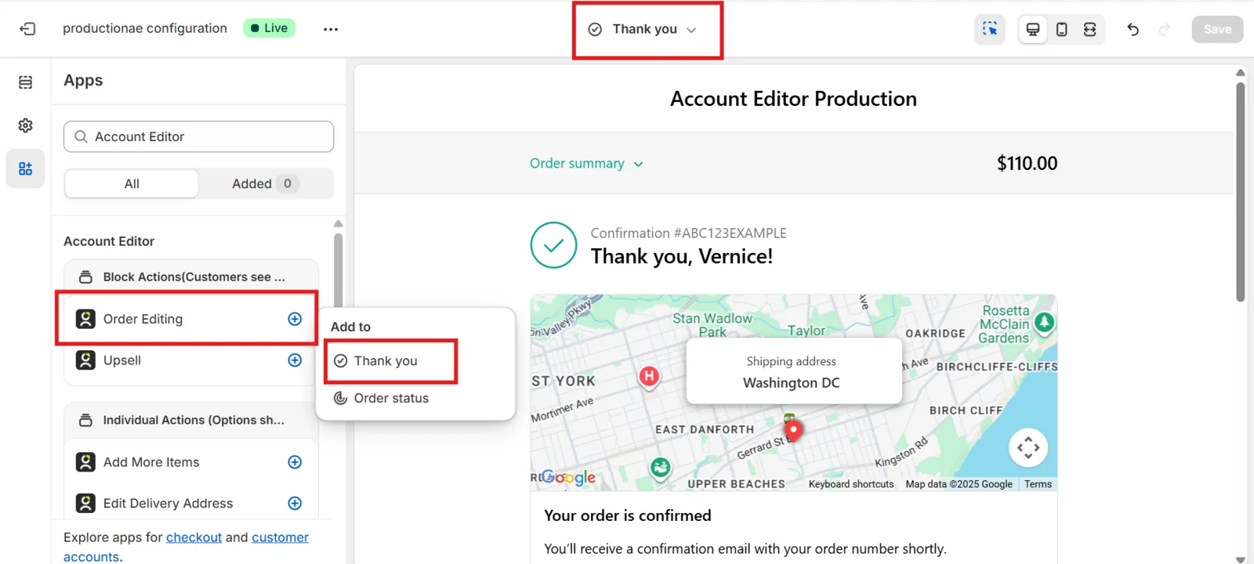Expand the Order summary section
Screen dimensions: 1254x564
tap(586, 164)
